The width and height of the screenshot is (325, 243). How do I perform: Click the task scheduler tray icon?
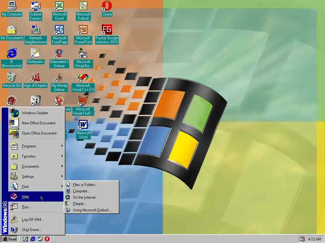(302, 239)
